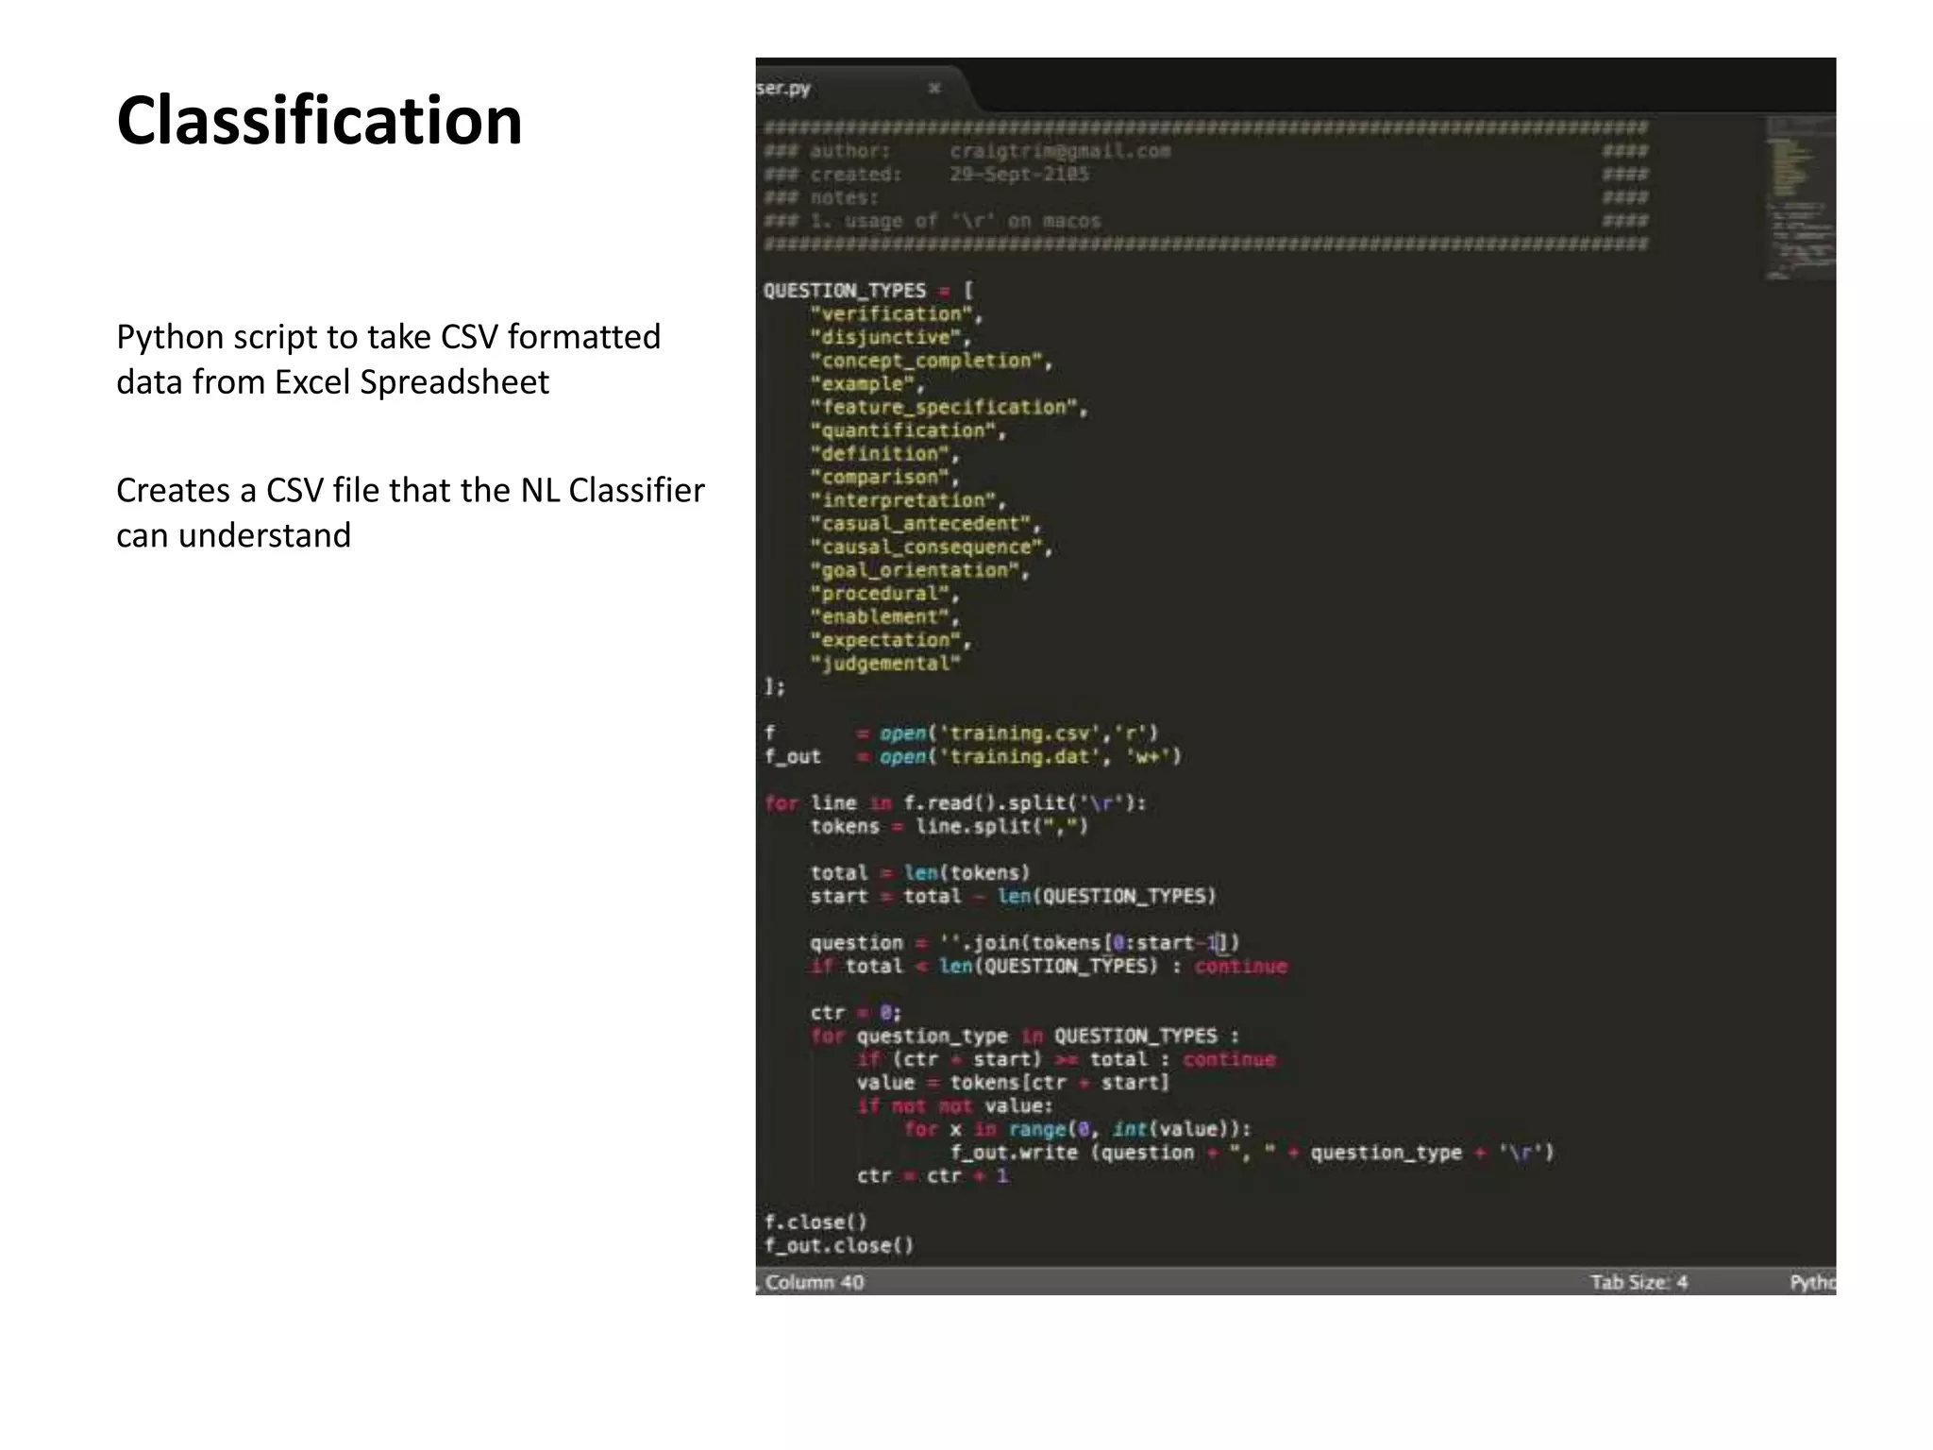
Task: Click the f_out.close() line
Action: coord(838,1246)
